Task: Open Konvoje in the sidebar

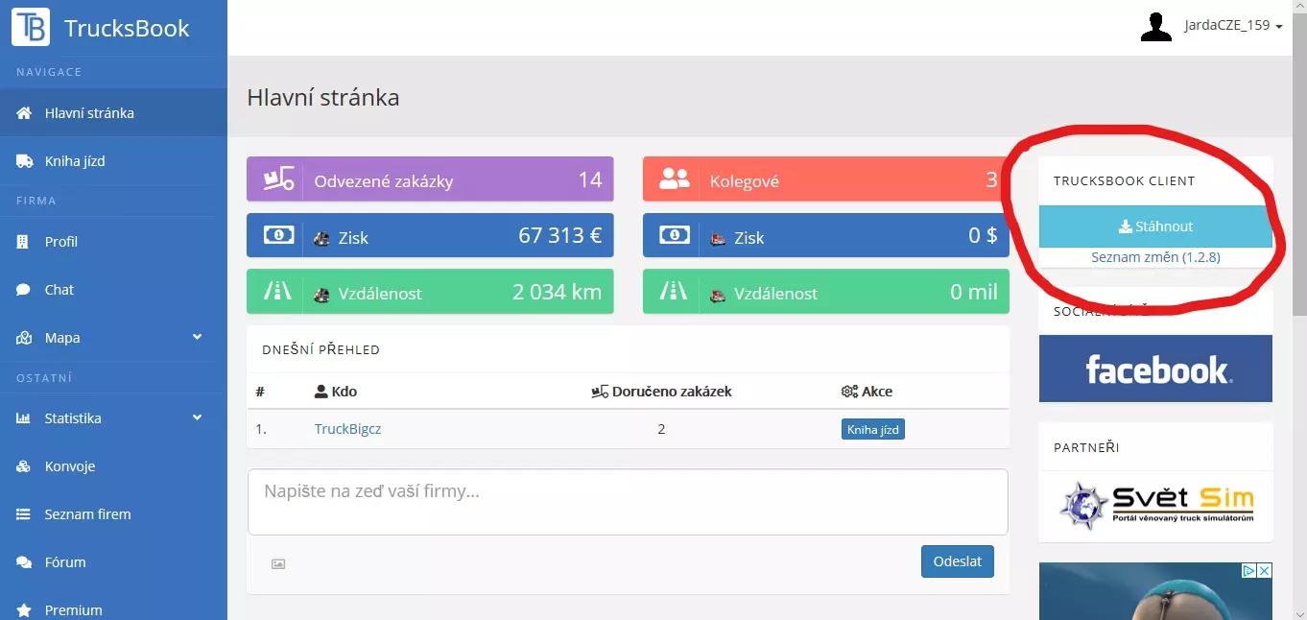Action: click(113, 466)
